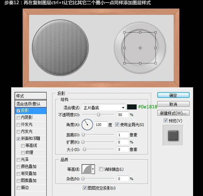Viewport: 203px width, 196px height.
Task: Enable 消除锯齿(L) checkbox
Action: coord(101,169)
